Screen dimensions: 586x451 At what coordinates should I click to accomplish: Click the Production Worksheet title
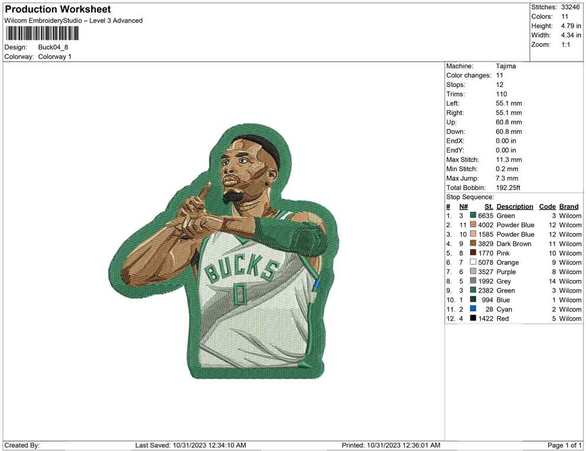point(58,9)
